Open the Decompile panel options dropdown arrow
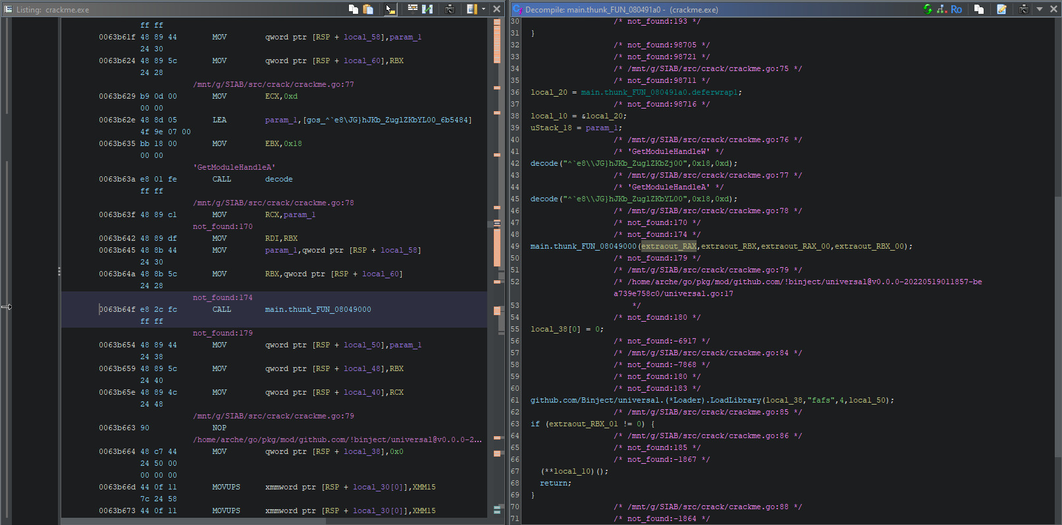 click(1040, 9)
